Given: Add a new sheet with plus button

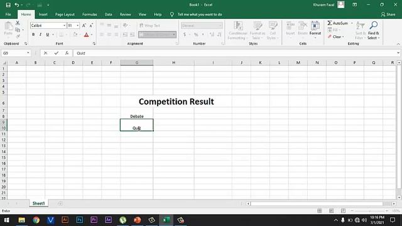Looking at the screenshot, I should (60, 203).
